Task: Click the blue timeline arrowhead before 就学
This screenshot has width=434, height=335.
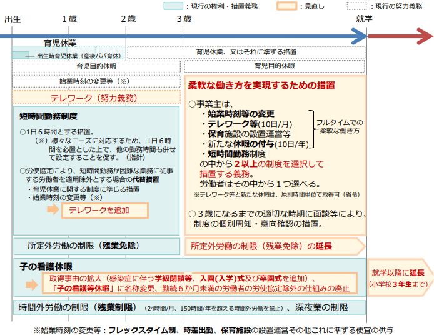Action: [x=359, y=36]
